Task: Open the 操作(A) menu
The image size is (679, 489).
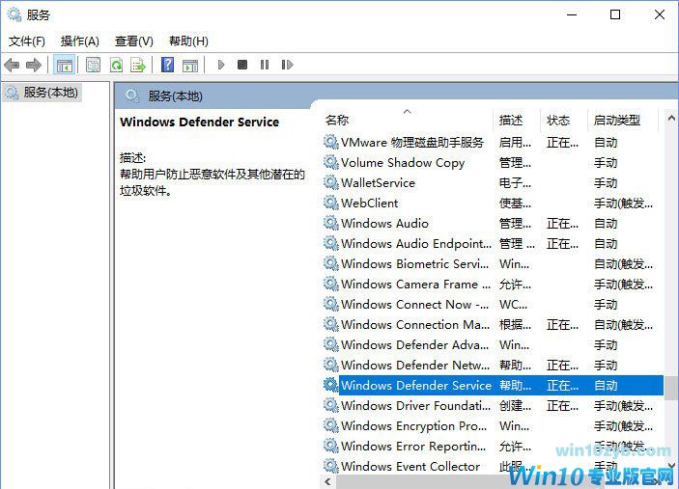Action: (79, 41)
